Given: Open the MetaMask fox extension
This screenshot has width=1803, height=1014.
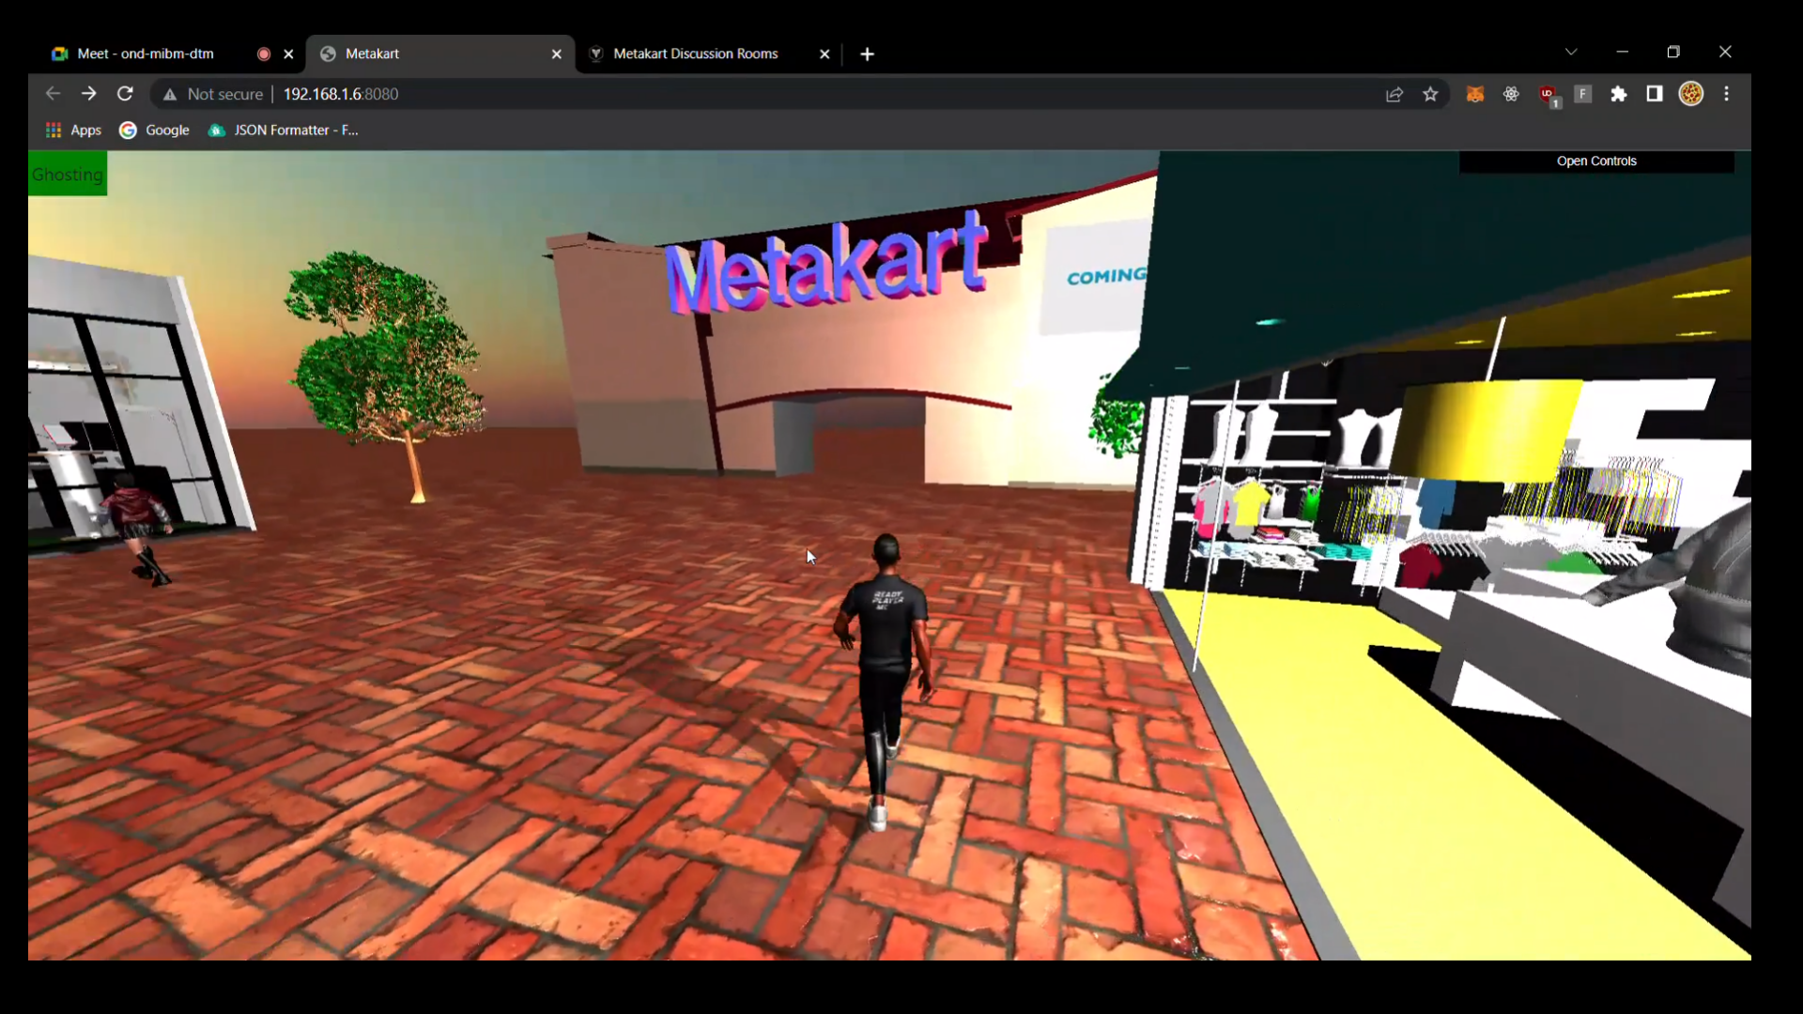Looking at the screenshot, I should pos(1474,94).
